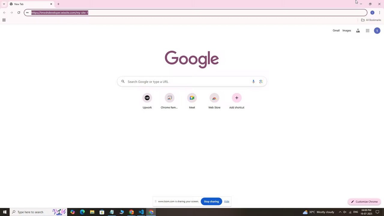Open Visual Studio Code from the taskbar

[141, 212]
